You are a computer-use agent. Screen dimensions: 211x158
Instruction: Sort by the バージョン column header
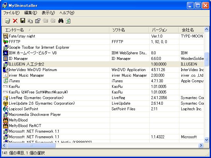pos(164,30)
